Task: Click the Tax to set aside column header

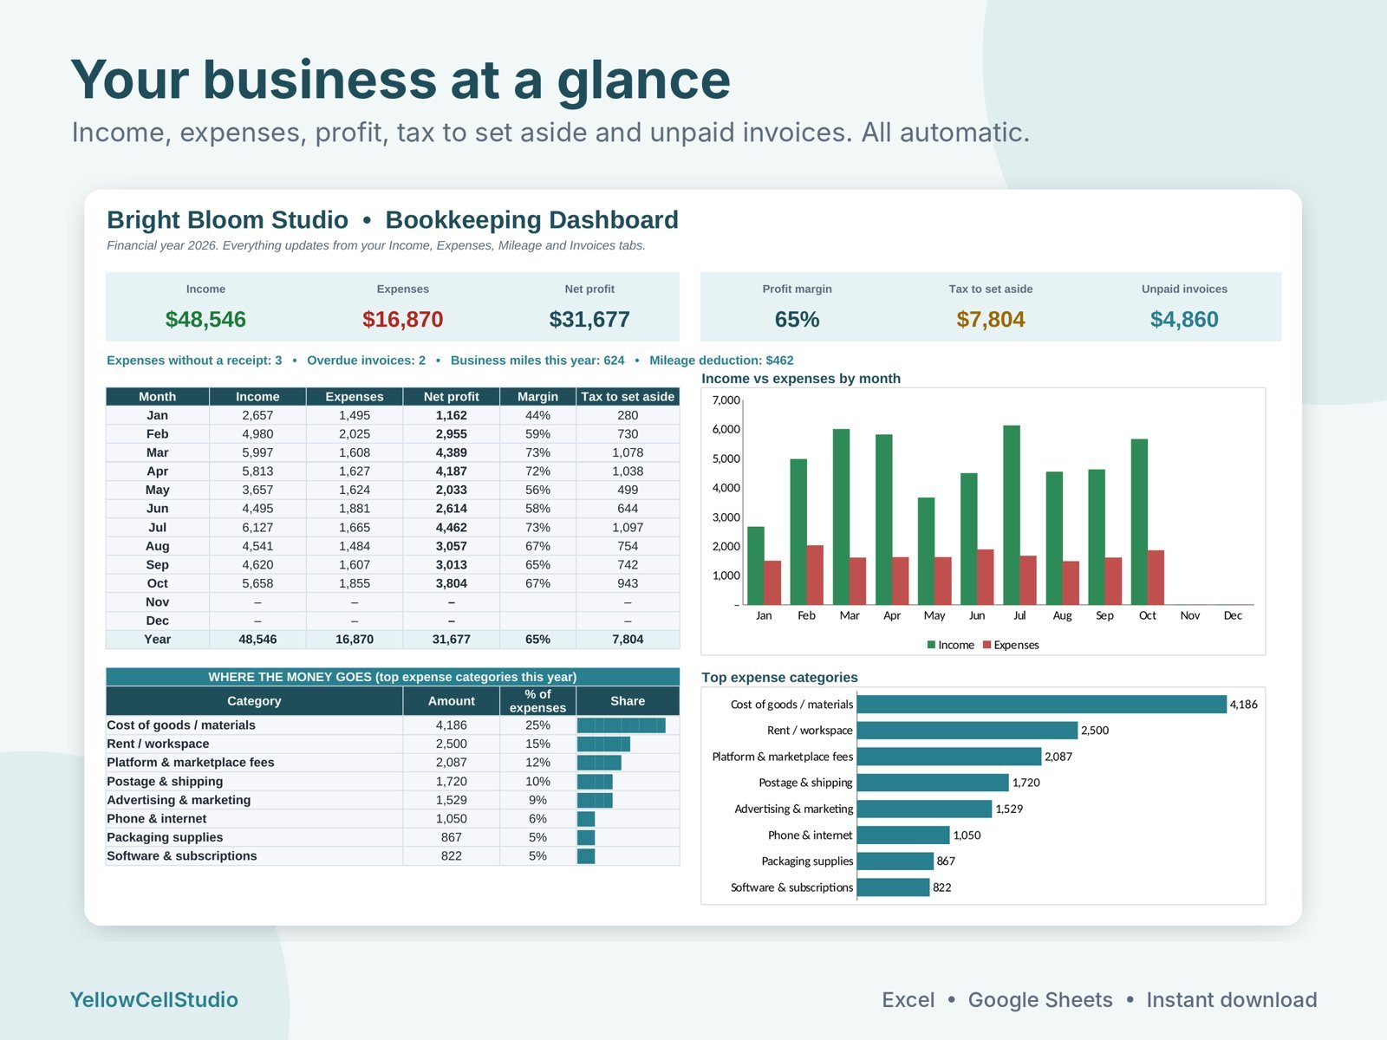Action: click(x=628, y=396)
